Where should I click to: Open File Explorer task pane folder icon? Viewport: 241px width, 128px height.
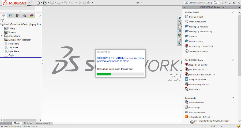180,27
